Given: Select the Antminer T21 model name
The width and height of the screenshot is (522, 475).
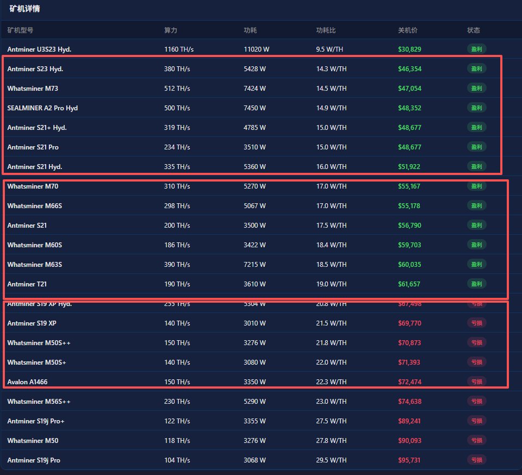Looking at the screenshot, I should [x=27, y=284].
